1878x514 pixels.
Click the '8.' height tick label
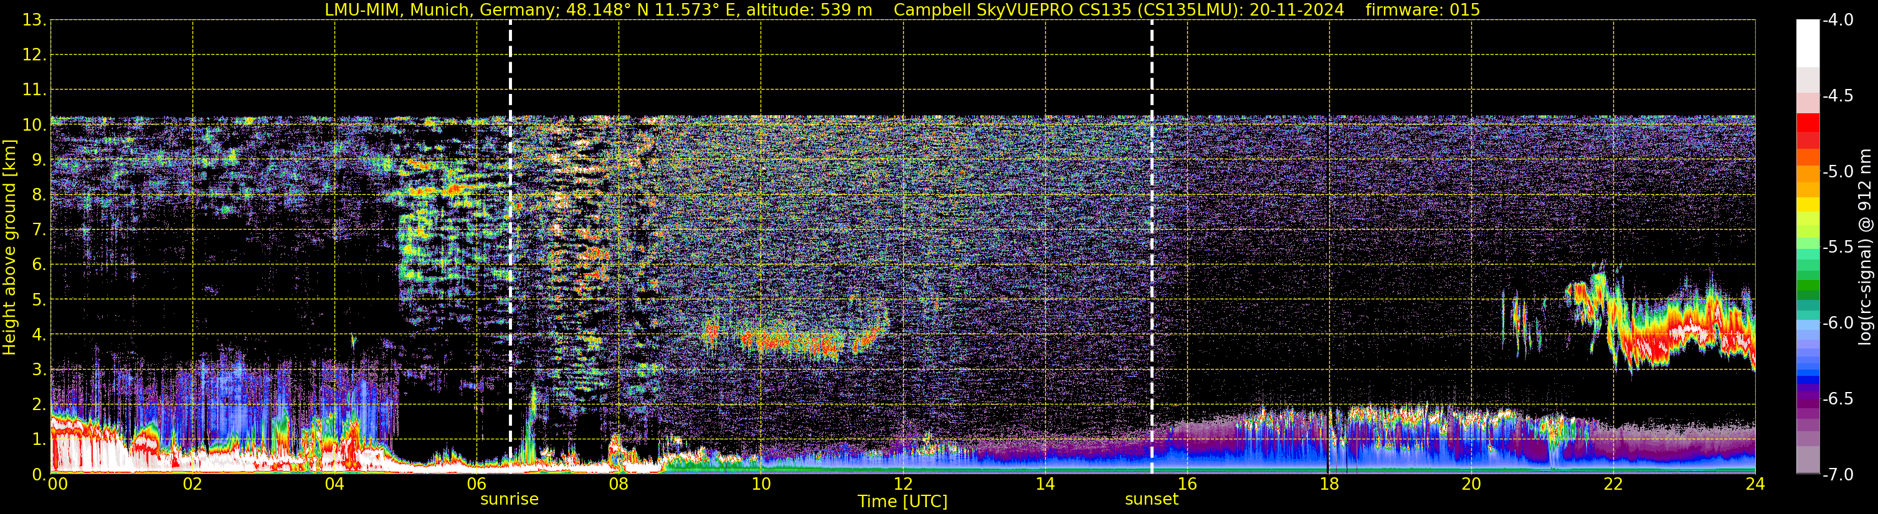click(x=38, y=194)
